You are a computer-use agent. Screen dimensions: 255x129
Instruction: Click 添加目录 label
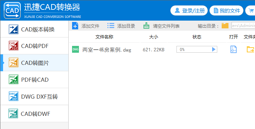pyautogui.click(x=126, y=26)
